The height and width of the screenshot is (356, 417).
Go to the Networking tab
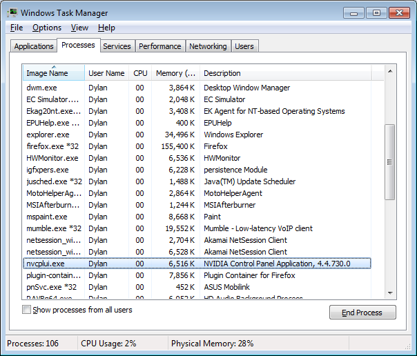pos(208,46)
